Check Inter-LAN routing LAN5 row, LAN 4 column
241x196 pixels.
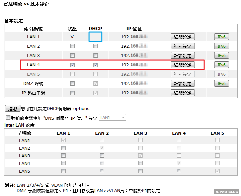pyautogui.click(x=179, y=171)
